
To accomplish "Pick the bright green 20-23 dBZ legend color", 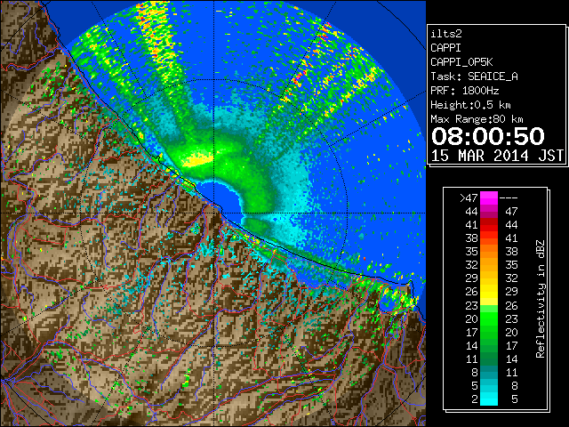I will coord(489,318).
